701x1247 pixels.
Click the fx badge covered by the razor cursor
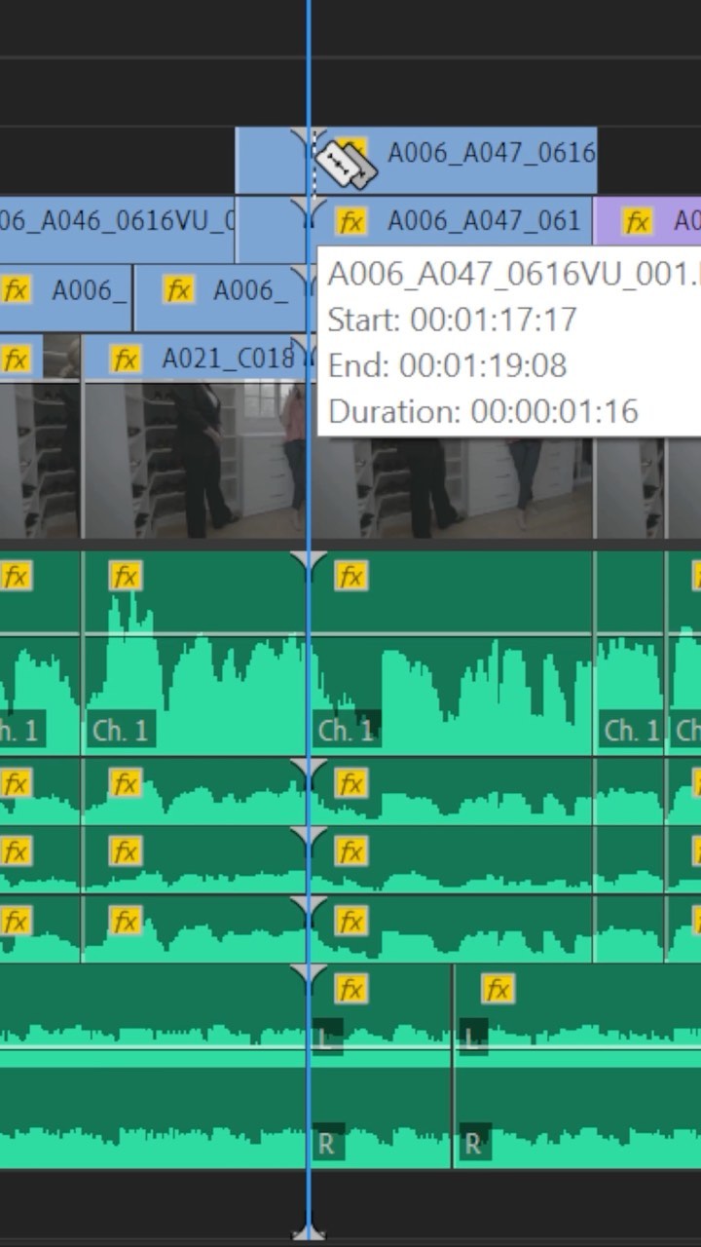354,152
